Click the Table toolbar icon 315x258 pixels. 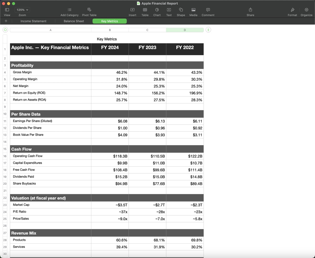tap(145, 10)
